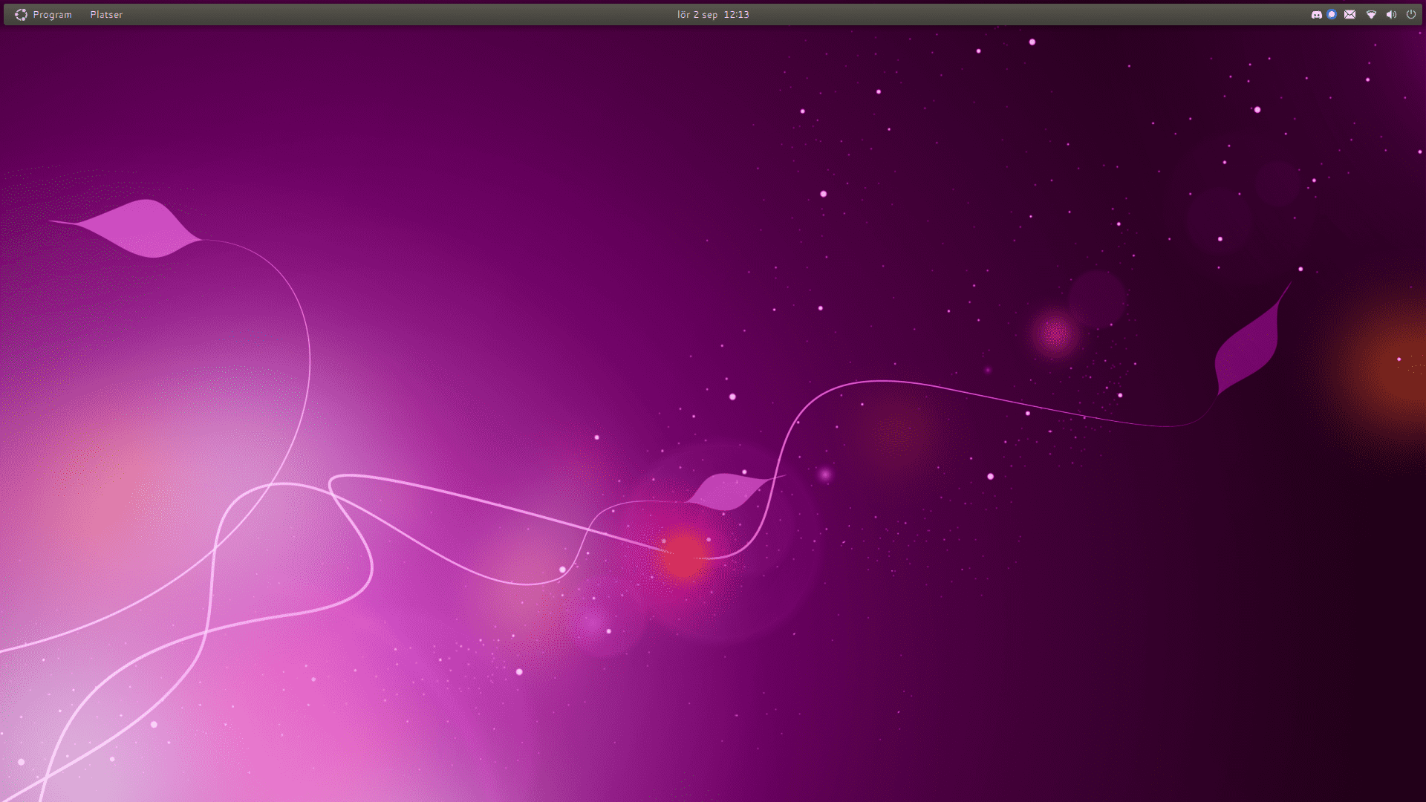Open the Platser places menu
This screenshot has height=802, width=1426.
[106, 15]
